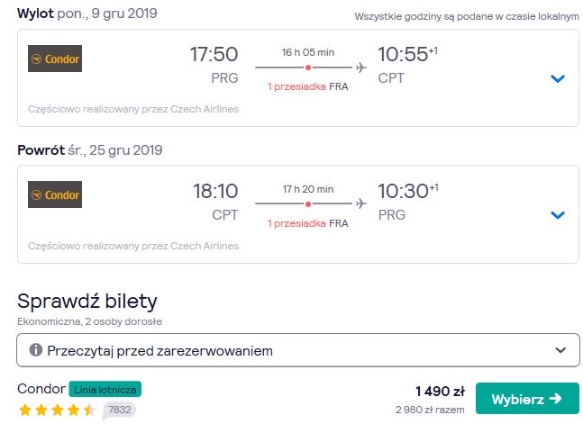The height and width of the screenshot is (433, 583).
Task: Click the airplane icon on the return route
Action: [361, 203]
